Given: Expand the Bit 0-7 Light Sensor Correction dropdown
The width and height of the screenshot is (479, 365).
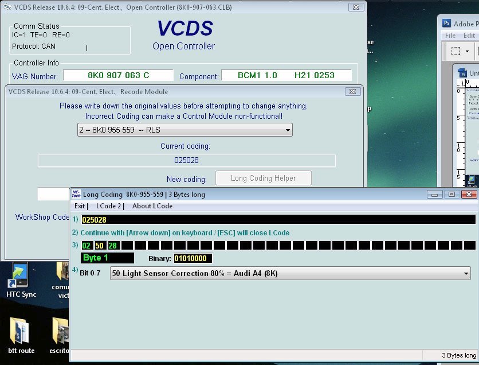Looking at the screenshot, I should tap(290, 274).
